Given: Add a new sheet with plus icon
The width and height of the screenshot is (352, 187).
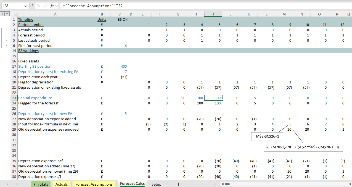Looking at the screenshot, I should point(178,184).
